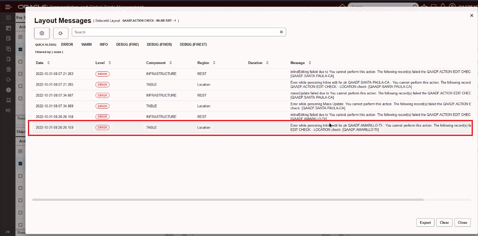Enable the first unchecked row checkbox

tap(20, 61)
